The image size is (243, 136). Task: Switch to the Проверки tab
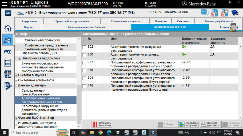161,21
